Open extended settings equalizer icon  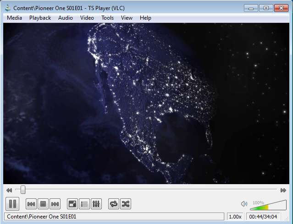96,204
